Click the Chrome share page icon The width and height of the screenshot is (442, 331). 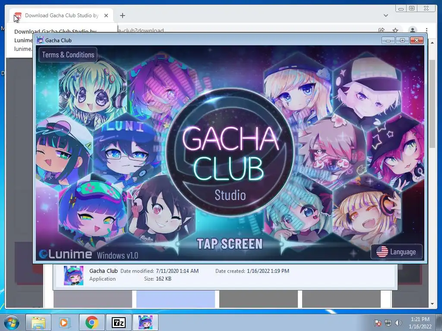pos(382,30)
